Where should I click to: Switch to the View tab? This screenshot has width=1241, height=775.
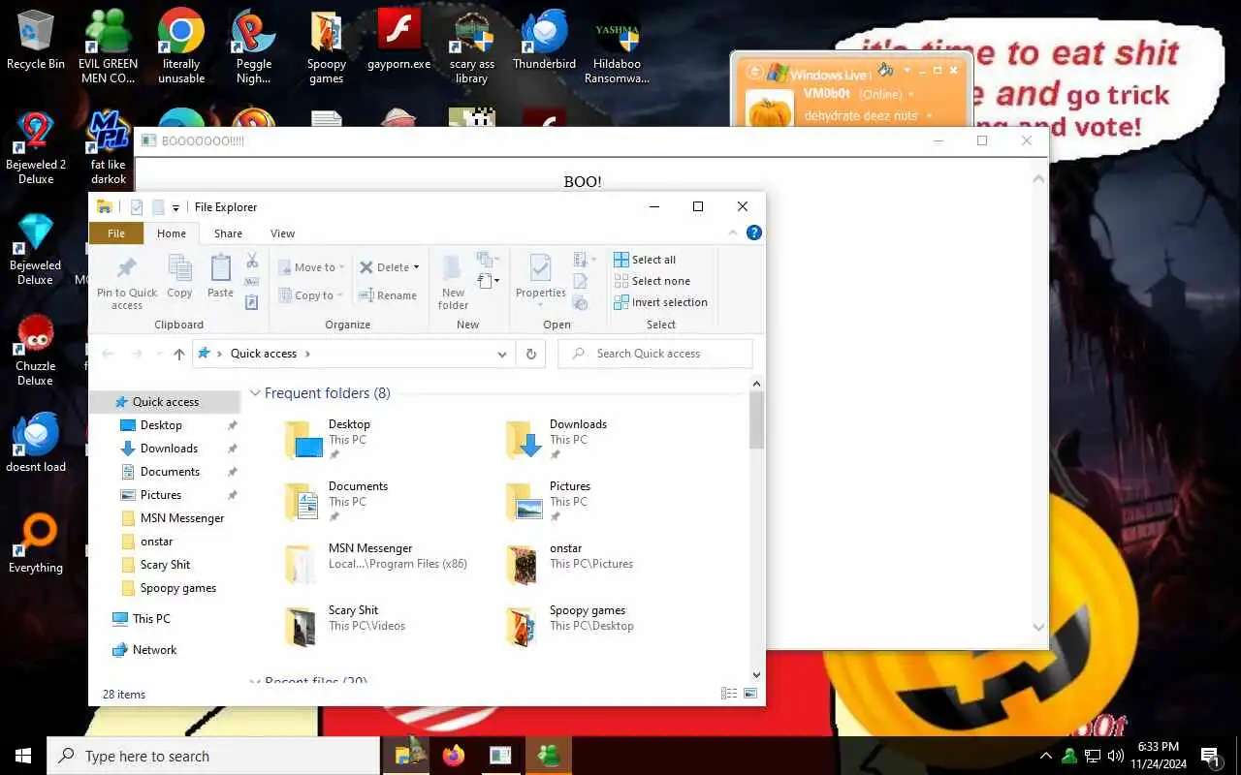[x=282, y=233]
